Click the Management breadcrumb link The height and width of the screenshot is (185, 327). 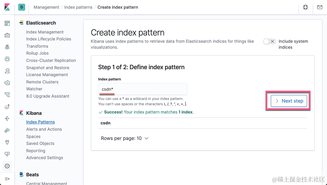[x=46, y=7]
